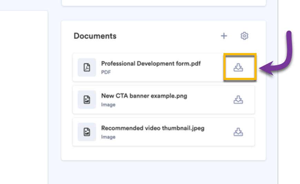Click Image label under Recommended video thumbnail.jpeg
This screenshot has height=184, width=300.
[x=108, y=137]
